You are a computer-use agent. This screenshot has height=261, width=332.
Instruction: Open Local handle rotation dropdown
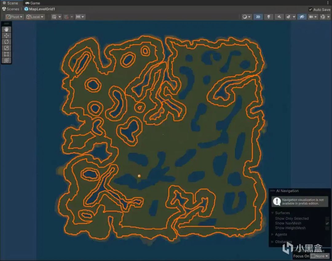point(35,17)
